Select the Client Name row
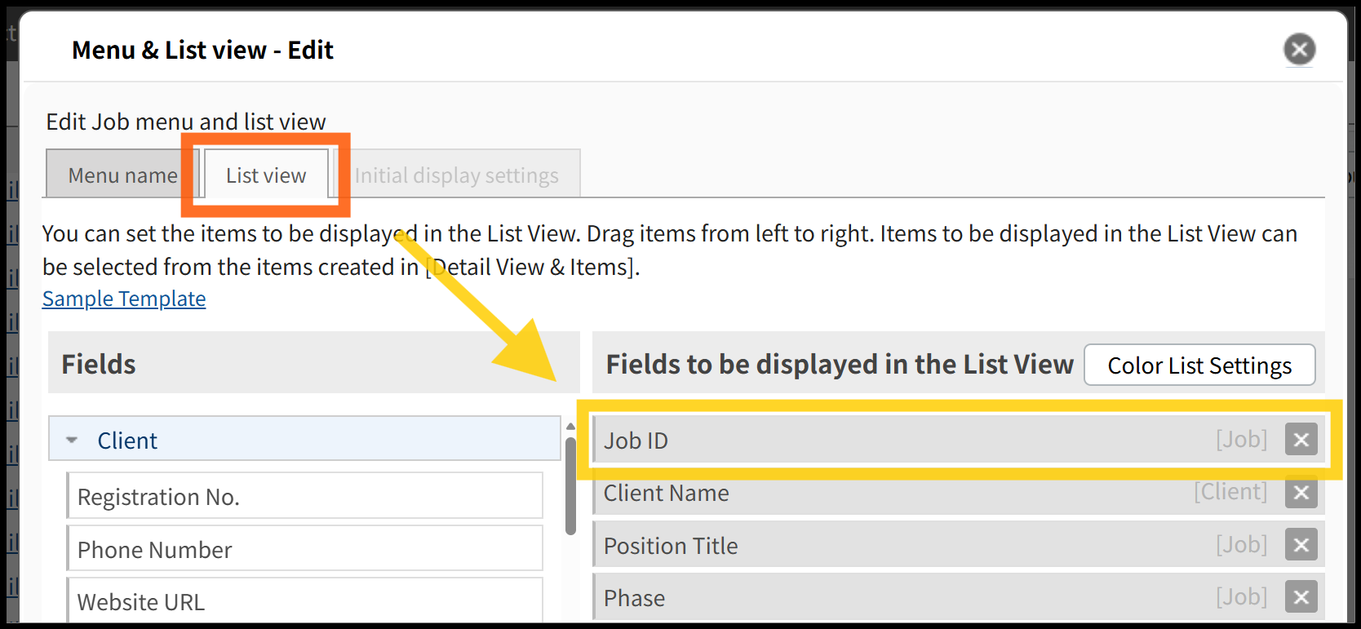Viewport: 1361px width, 629px height. pos(959,493)
